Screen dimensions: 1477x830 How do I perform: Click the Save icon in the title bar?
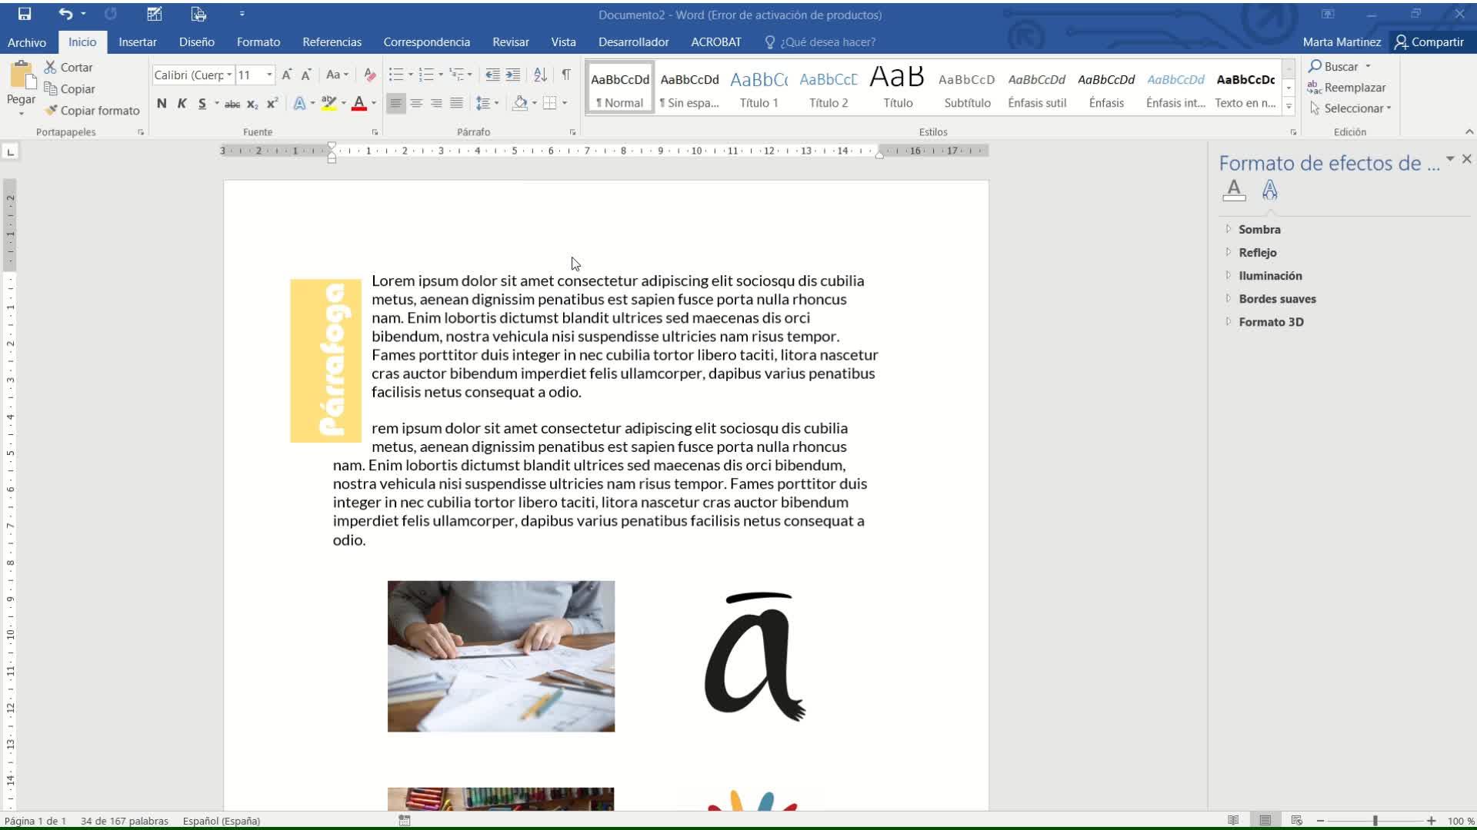(25, 14)
